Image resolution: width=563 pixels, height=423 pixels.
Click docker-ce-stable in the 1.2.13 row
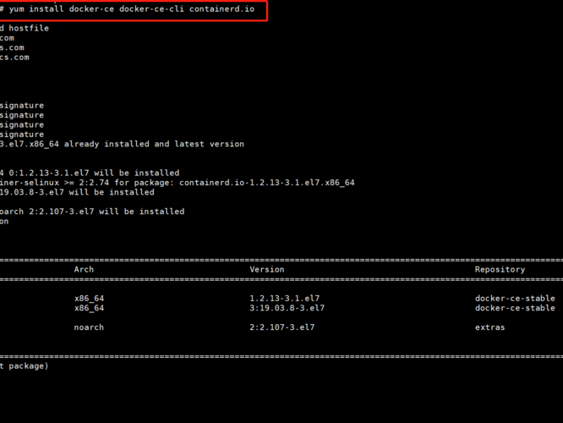pos(515,299)
